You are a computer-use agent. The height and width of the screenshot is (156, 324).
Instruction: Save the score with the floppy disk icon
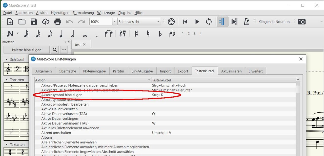click(x=34, y=22)
